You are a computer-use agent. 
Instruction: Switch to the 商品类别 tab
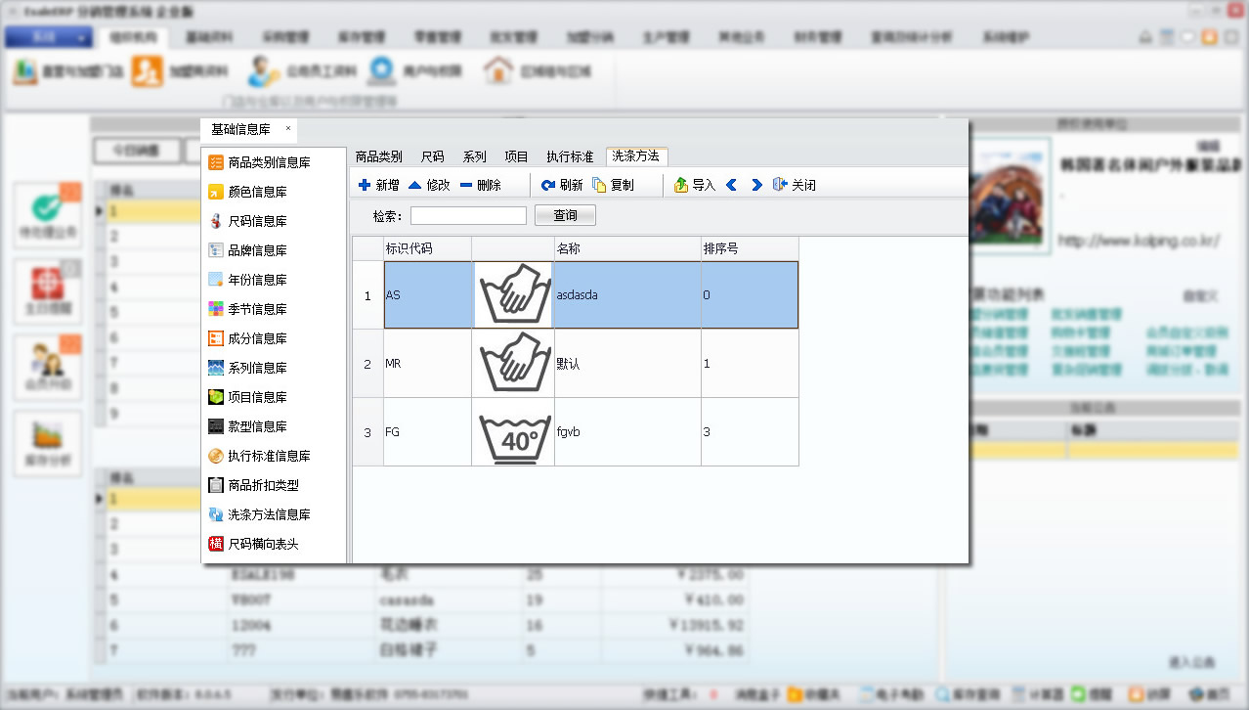378,156
